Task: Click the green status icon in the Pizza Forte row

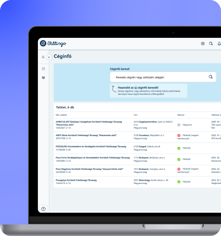Action: pos(179,159)
